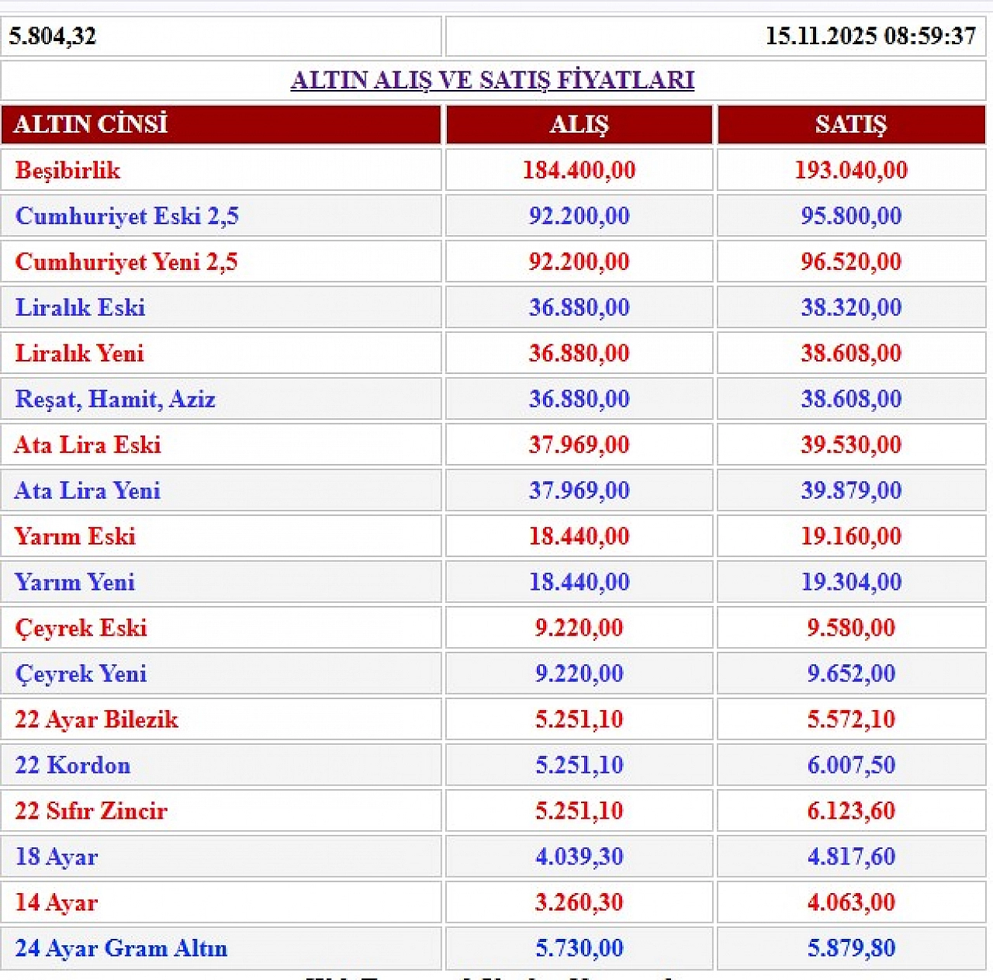
Task: Click the Reşat, Hamit, Aziz label
Action: click(115, 399)
